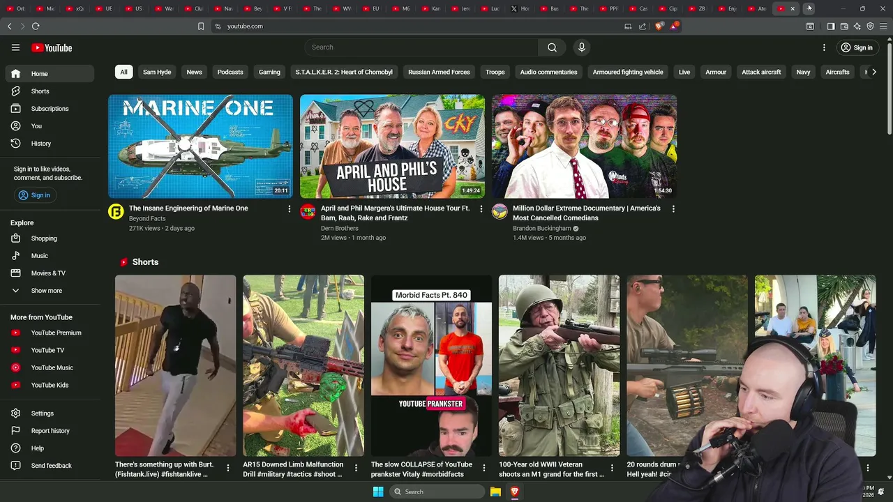Open the Morbid Facts Pt. 840 short thumbnail
The height and width of the screenshot is (502, 893).
(x=431, y=365)
